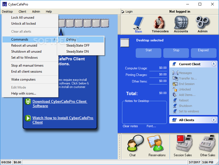
Task: Open the Main monitor icon
Action: [138, 23]
